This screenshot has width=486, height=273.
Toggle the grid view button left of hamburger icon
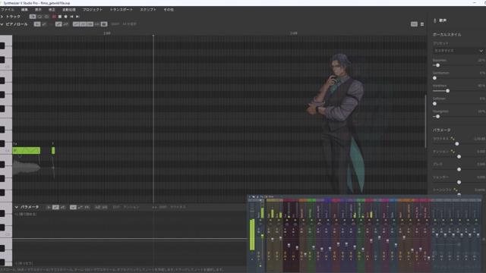click(x=414, y=24)
